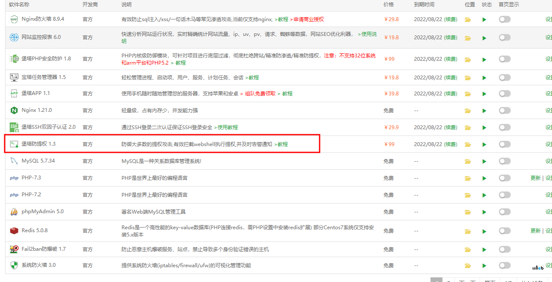Toggle homepage display for Fail2ban防爆破
The width and height of the screenshot is (552, 282).
(x=505, y=249)
